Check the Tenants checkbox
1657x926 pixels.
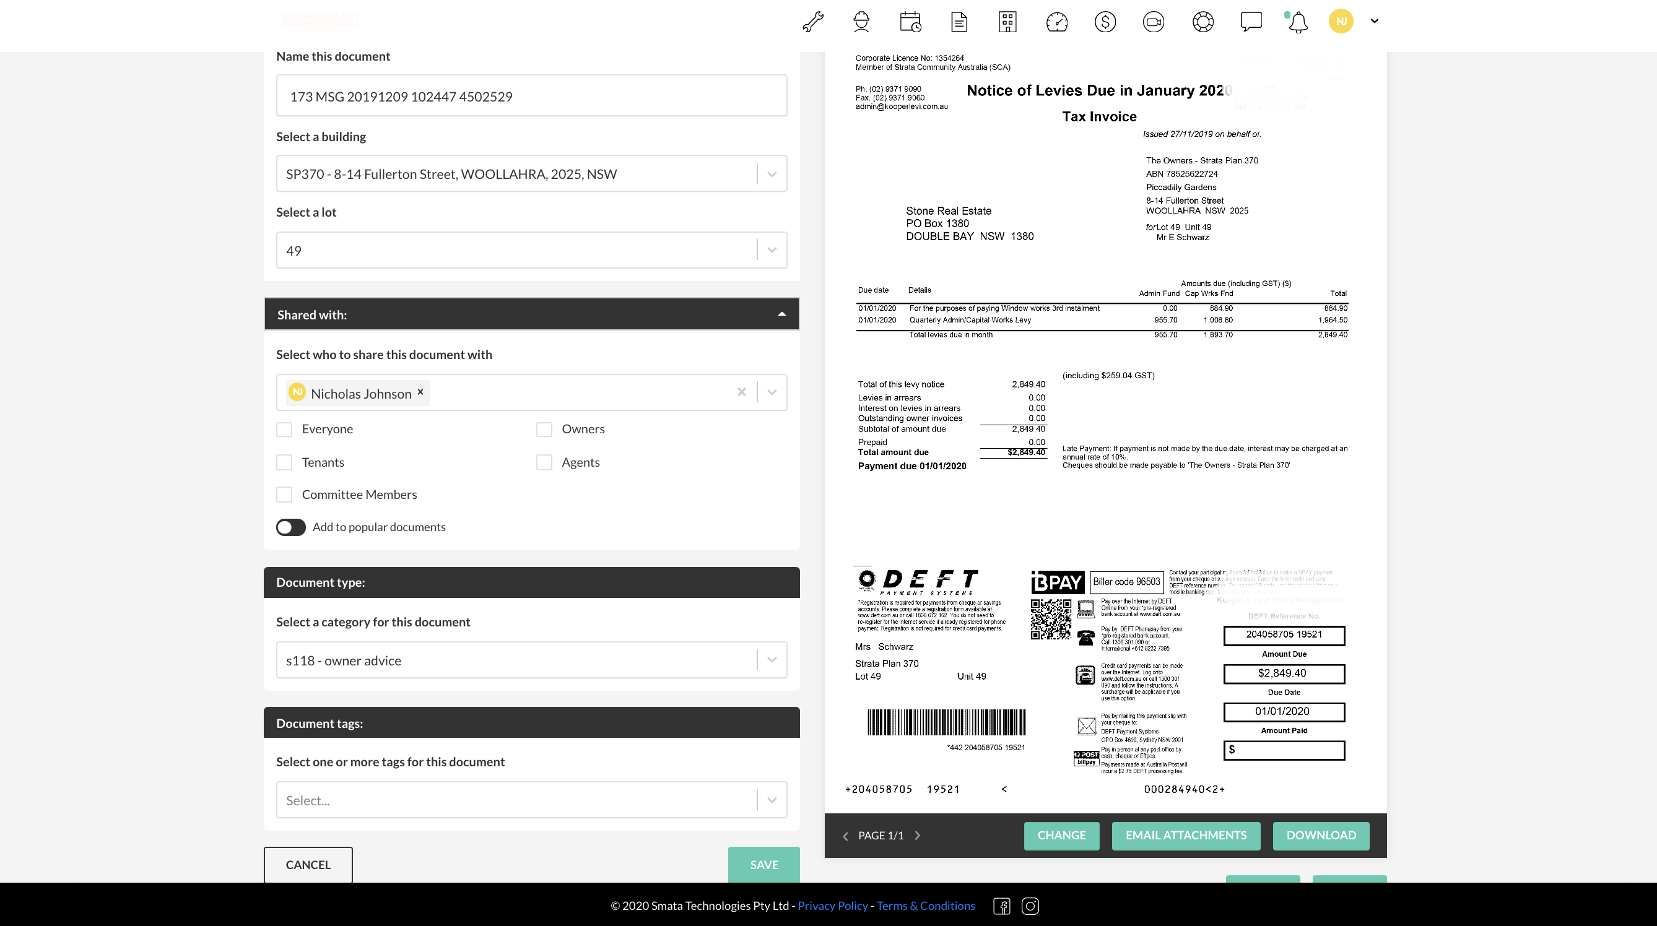(x=284, y=462)
